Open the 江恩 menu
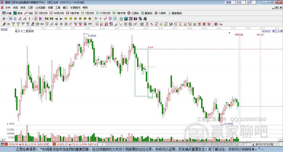Image resolution: width=283 pixels, height=152 pixels. point(30,7)
